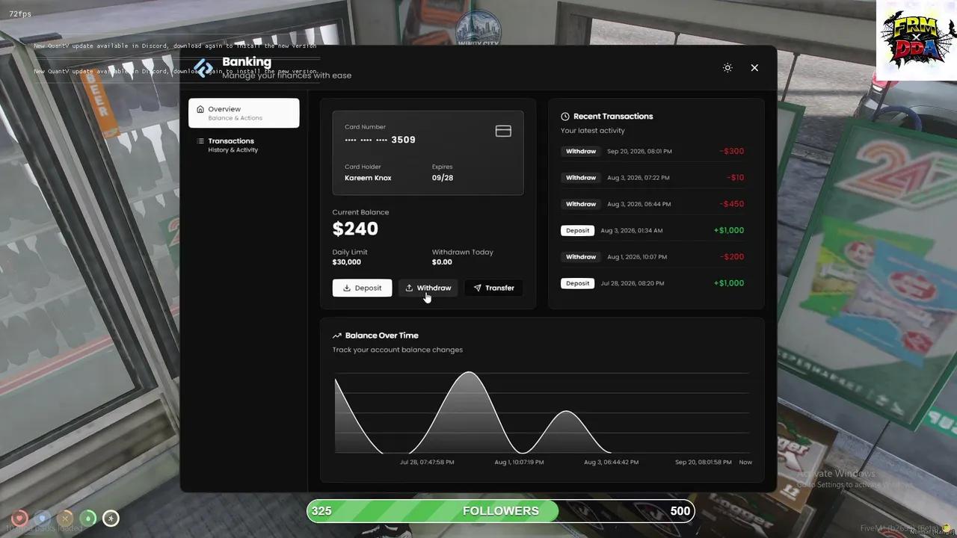
Task: Click the expiry date "09/28"
Action: point(443,178)
